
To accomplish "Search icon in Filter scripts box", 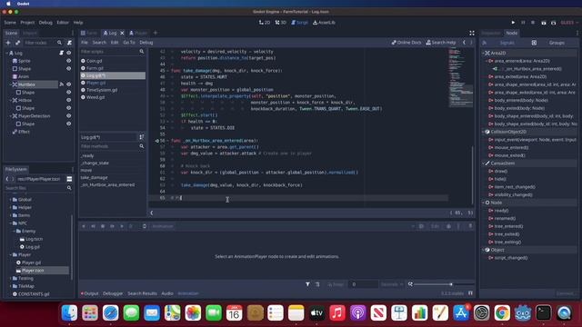I will pyautogui.click(x=142, y=52).
